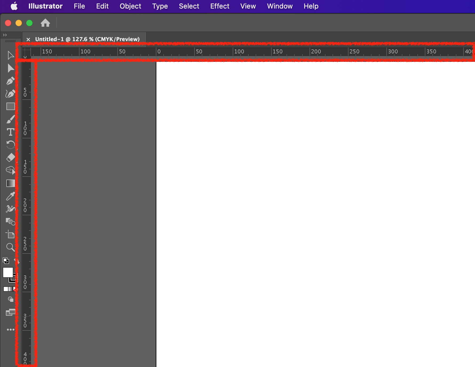The width and height of the screenshot is (475, 367).
Task: Select the Puppet Warp tool
Action: (x=10, y=209)
